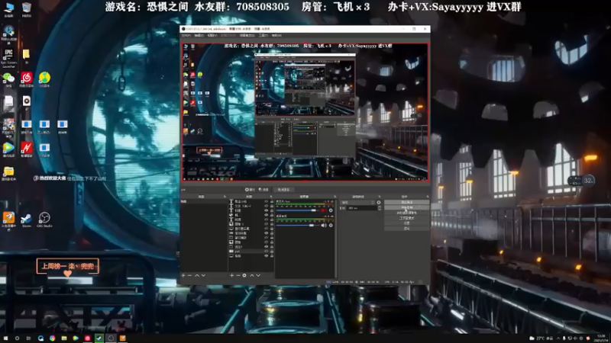The height and width of the screenshot is (343, 611).
Task: Remove the selected scene with minus icon
Action: 189,275
